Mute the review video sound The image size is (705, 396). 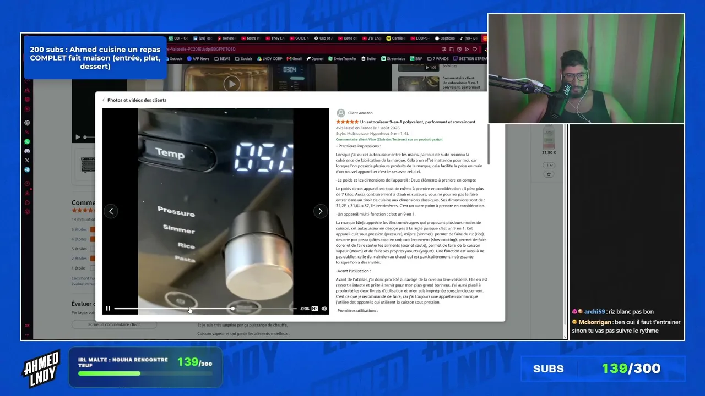click(324, 309)
